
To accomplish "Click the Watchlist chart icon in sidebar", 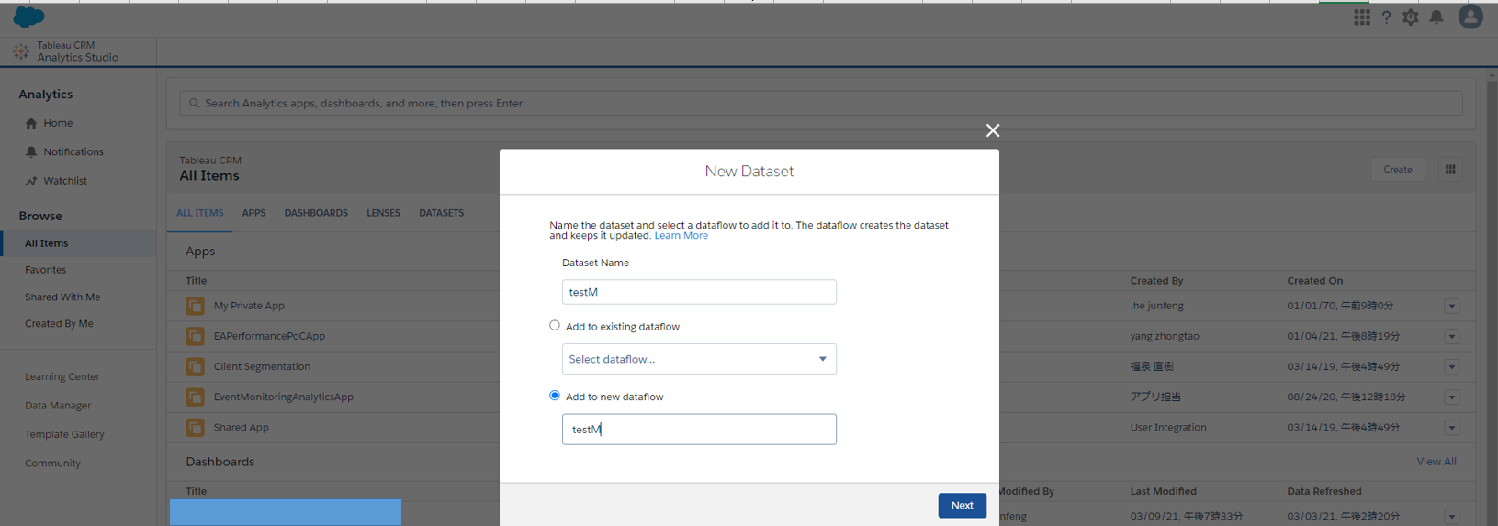I will click(31, 181).
